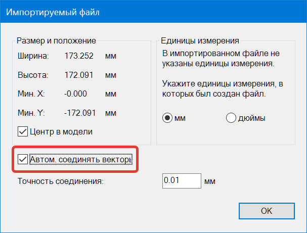Disable "Автом. соединять векторы" checkbox
Viewport: 307px width, 233px height.
(x=23, y=160)
